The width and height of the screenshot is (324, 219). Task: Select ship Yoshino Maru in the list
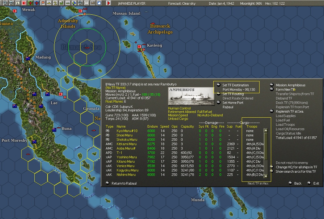(x=127, y=157)
